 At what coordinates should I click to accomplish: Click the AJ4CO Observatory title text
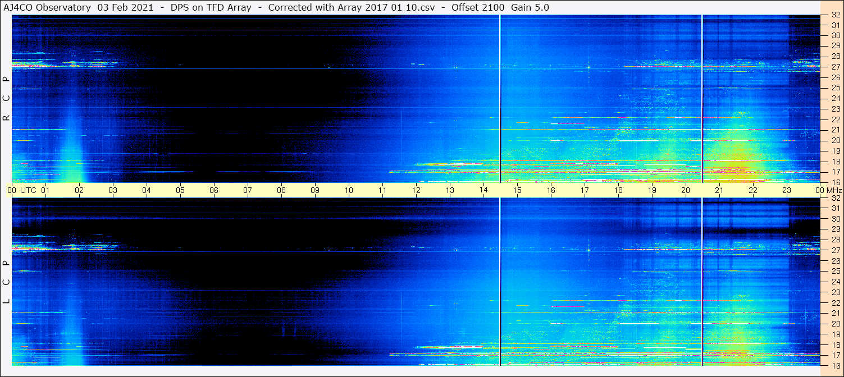point(47,7)
